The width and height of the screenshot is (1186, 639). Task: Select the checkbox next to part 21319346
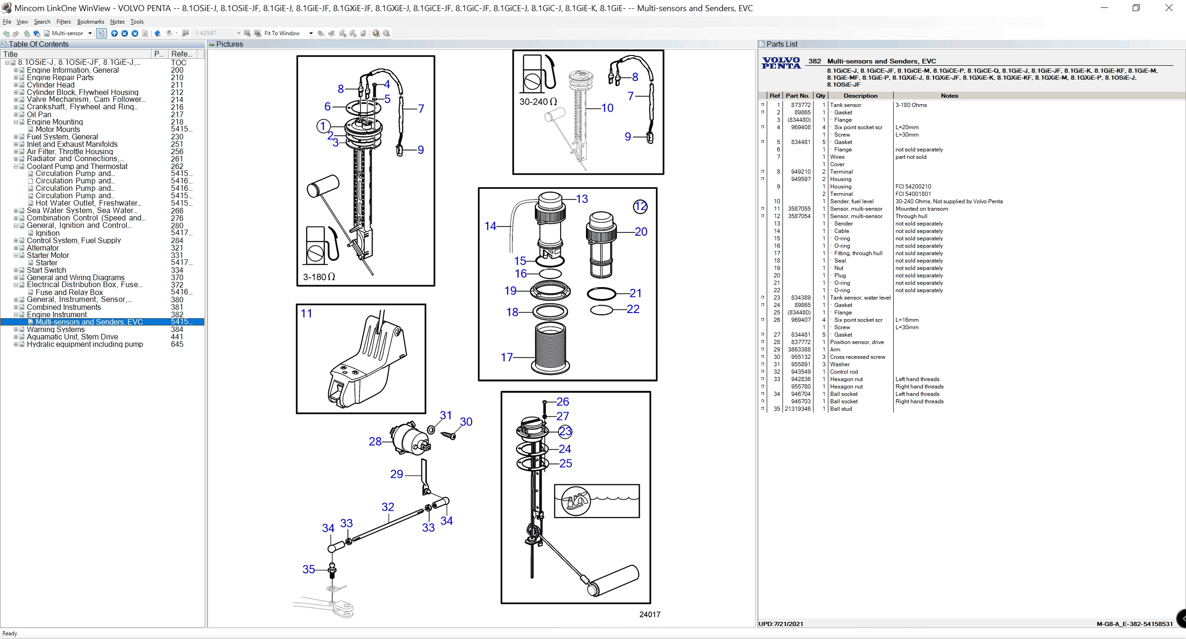(x=762, y=409)
